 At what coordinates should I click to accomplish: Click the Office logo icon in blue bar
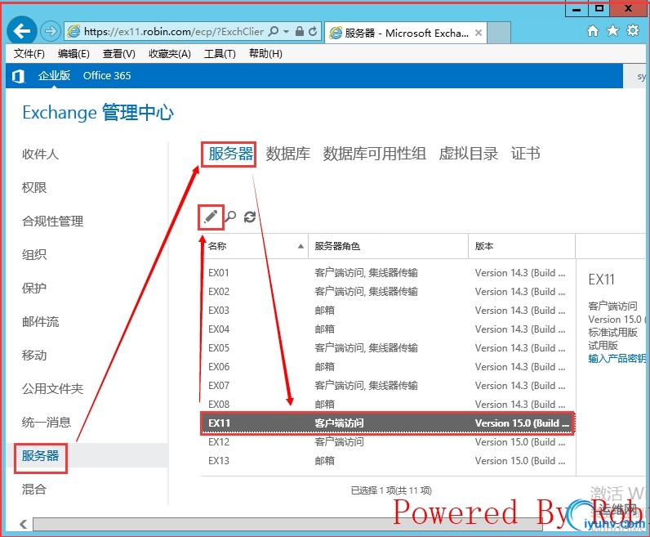18,76
